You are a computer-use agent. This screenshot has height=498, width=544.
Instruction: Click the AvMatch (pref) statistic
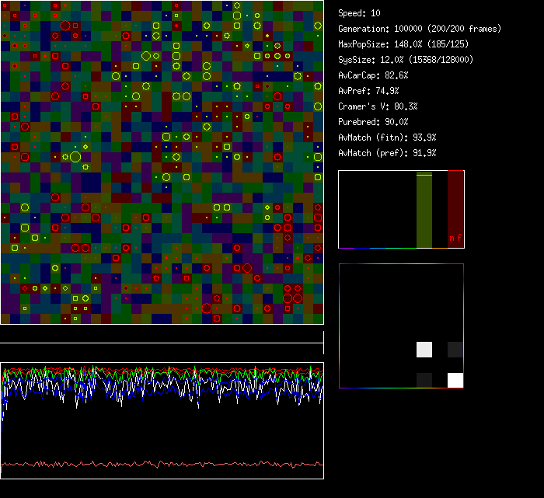pos(387,153)
